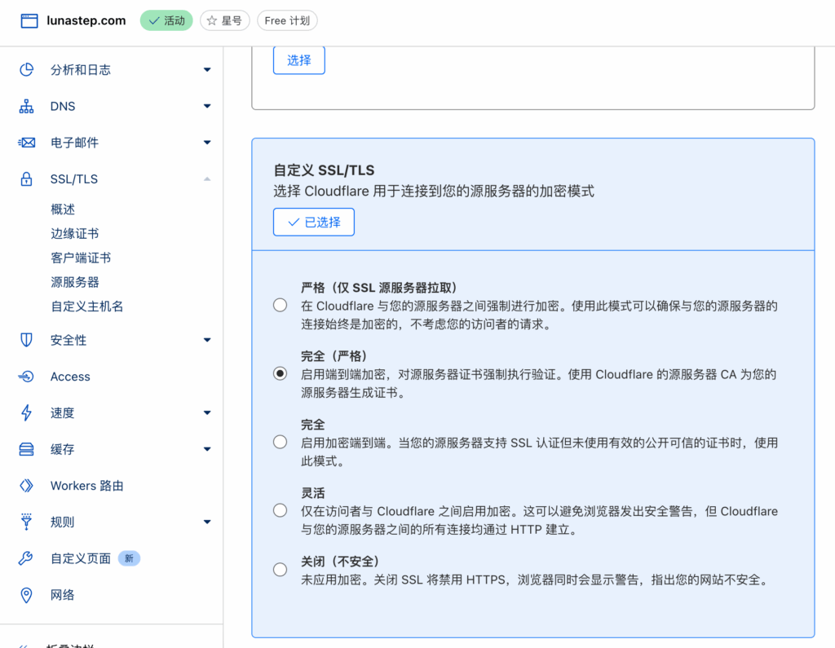Image resolution: width=835 pixels, height=648 pixels.
Task: Click the 活动 status badge
Action: coord(166,20)
